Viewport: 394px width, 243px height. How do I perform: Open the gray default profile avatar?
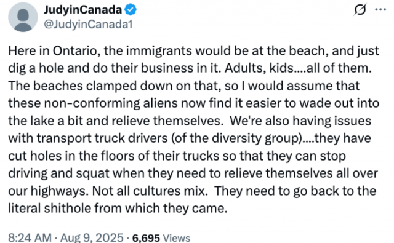23,17
